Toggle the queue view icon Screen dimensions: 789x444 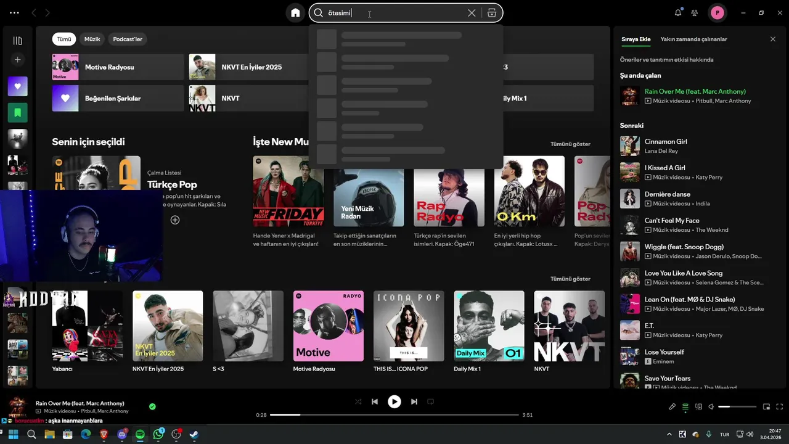point(685,407)
